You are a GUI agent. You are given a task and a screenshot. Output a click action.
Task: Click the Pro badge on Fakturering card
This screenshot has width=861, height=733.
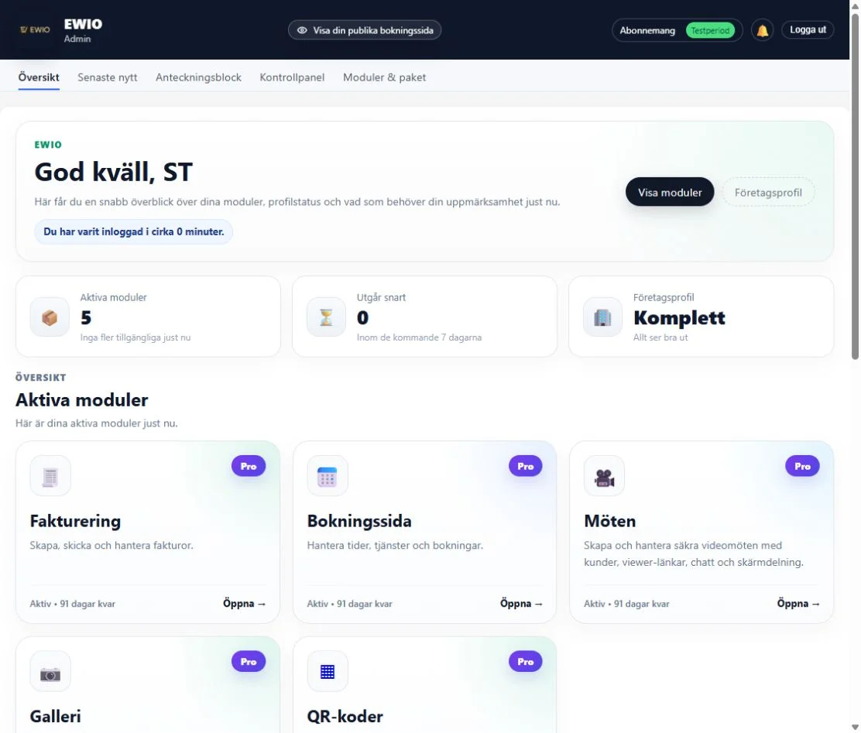coord(249,466)
